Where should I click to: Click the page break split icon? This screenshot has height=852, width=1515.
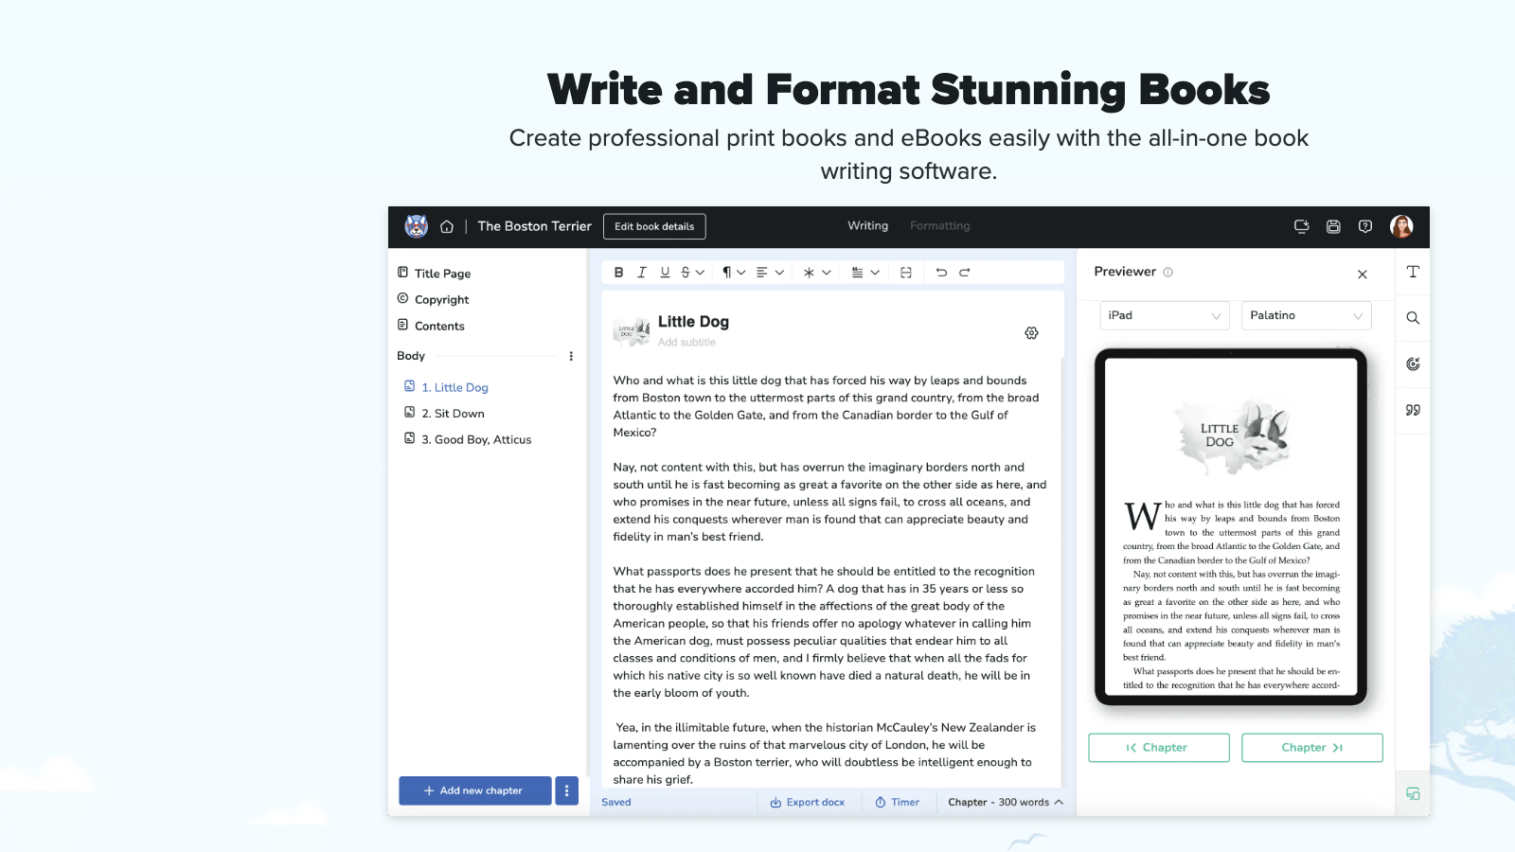tap(906, 273)
